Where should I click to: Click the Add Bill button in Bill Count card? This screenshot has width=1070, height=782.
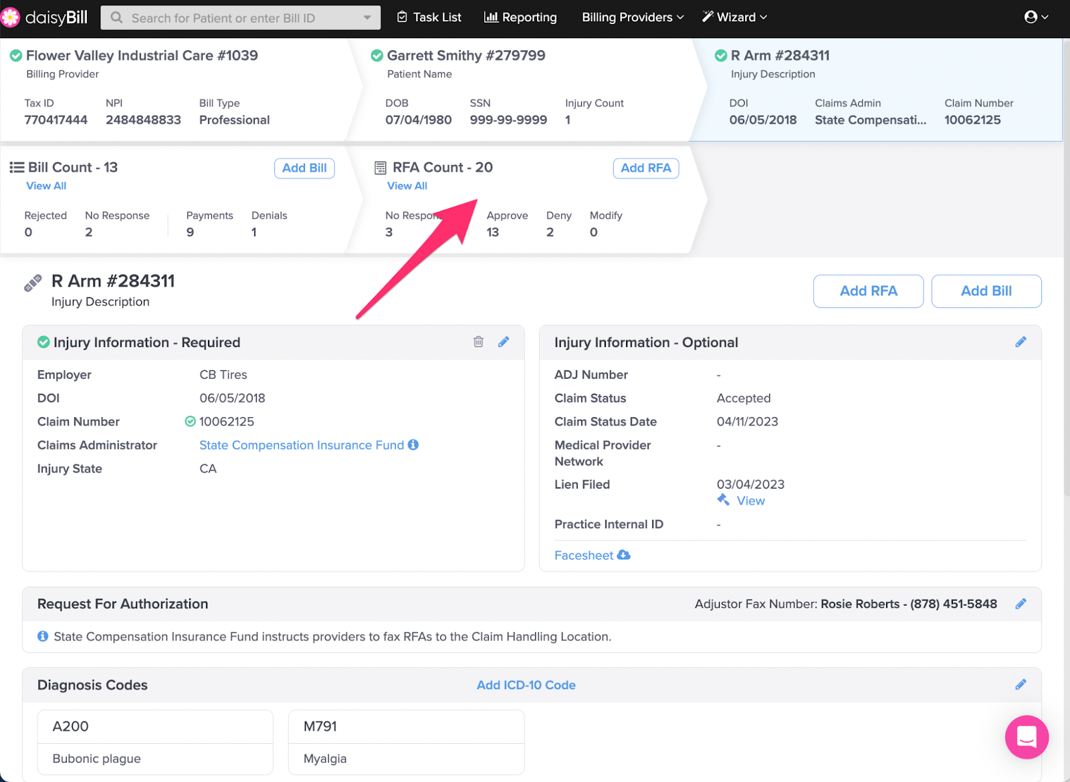point(304,168)
